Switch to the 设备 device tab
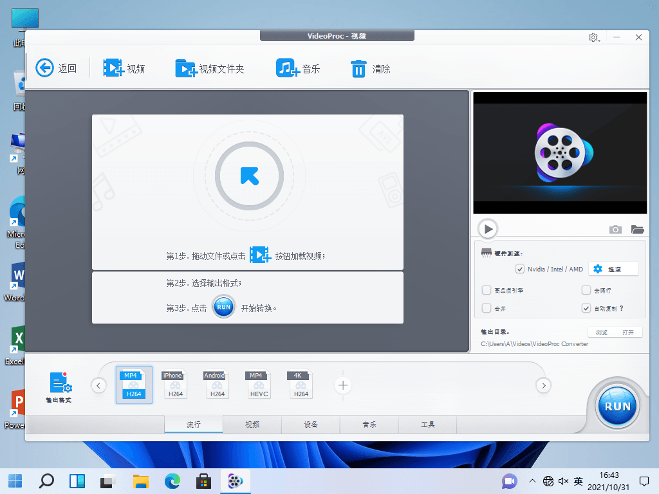The image size is (659, 494). pyautogui.click(x=311, y=425)
